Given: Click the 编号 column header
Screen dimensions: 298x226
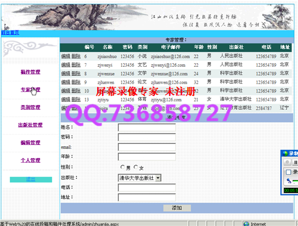Looking at the screenshot, I should pos(89,47).
